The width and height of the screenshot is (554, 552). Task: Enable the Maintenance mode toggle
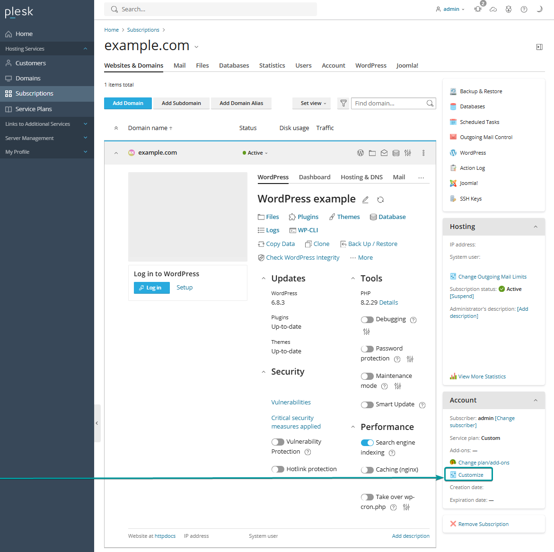click(x=367, y=376)
